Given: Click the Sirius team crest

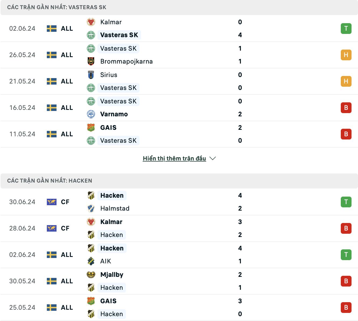Looking at the screenshot, I should click(x=91, y=75).
